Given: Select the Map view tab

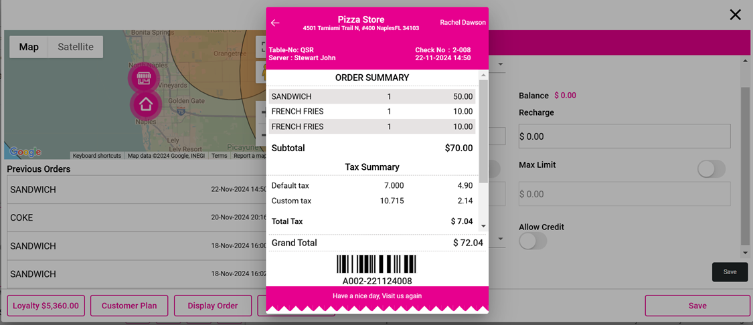Looking at the screenshot, I should tap(29, 47).
